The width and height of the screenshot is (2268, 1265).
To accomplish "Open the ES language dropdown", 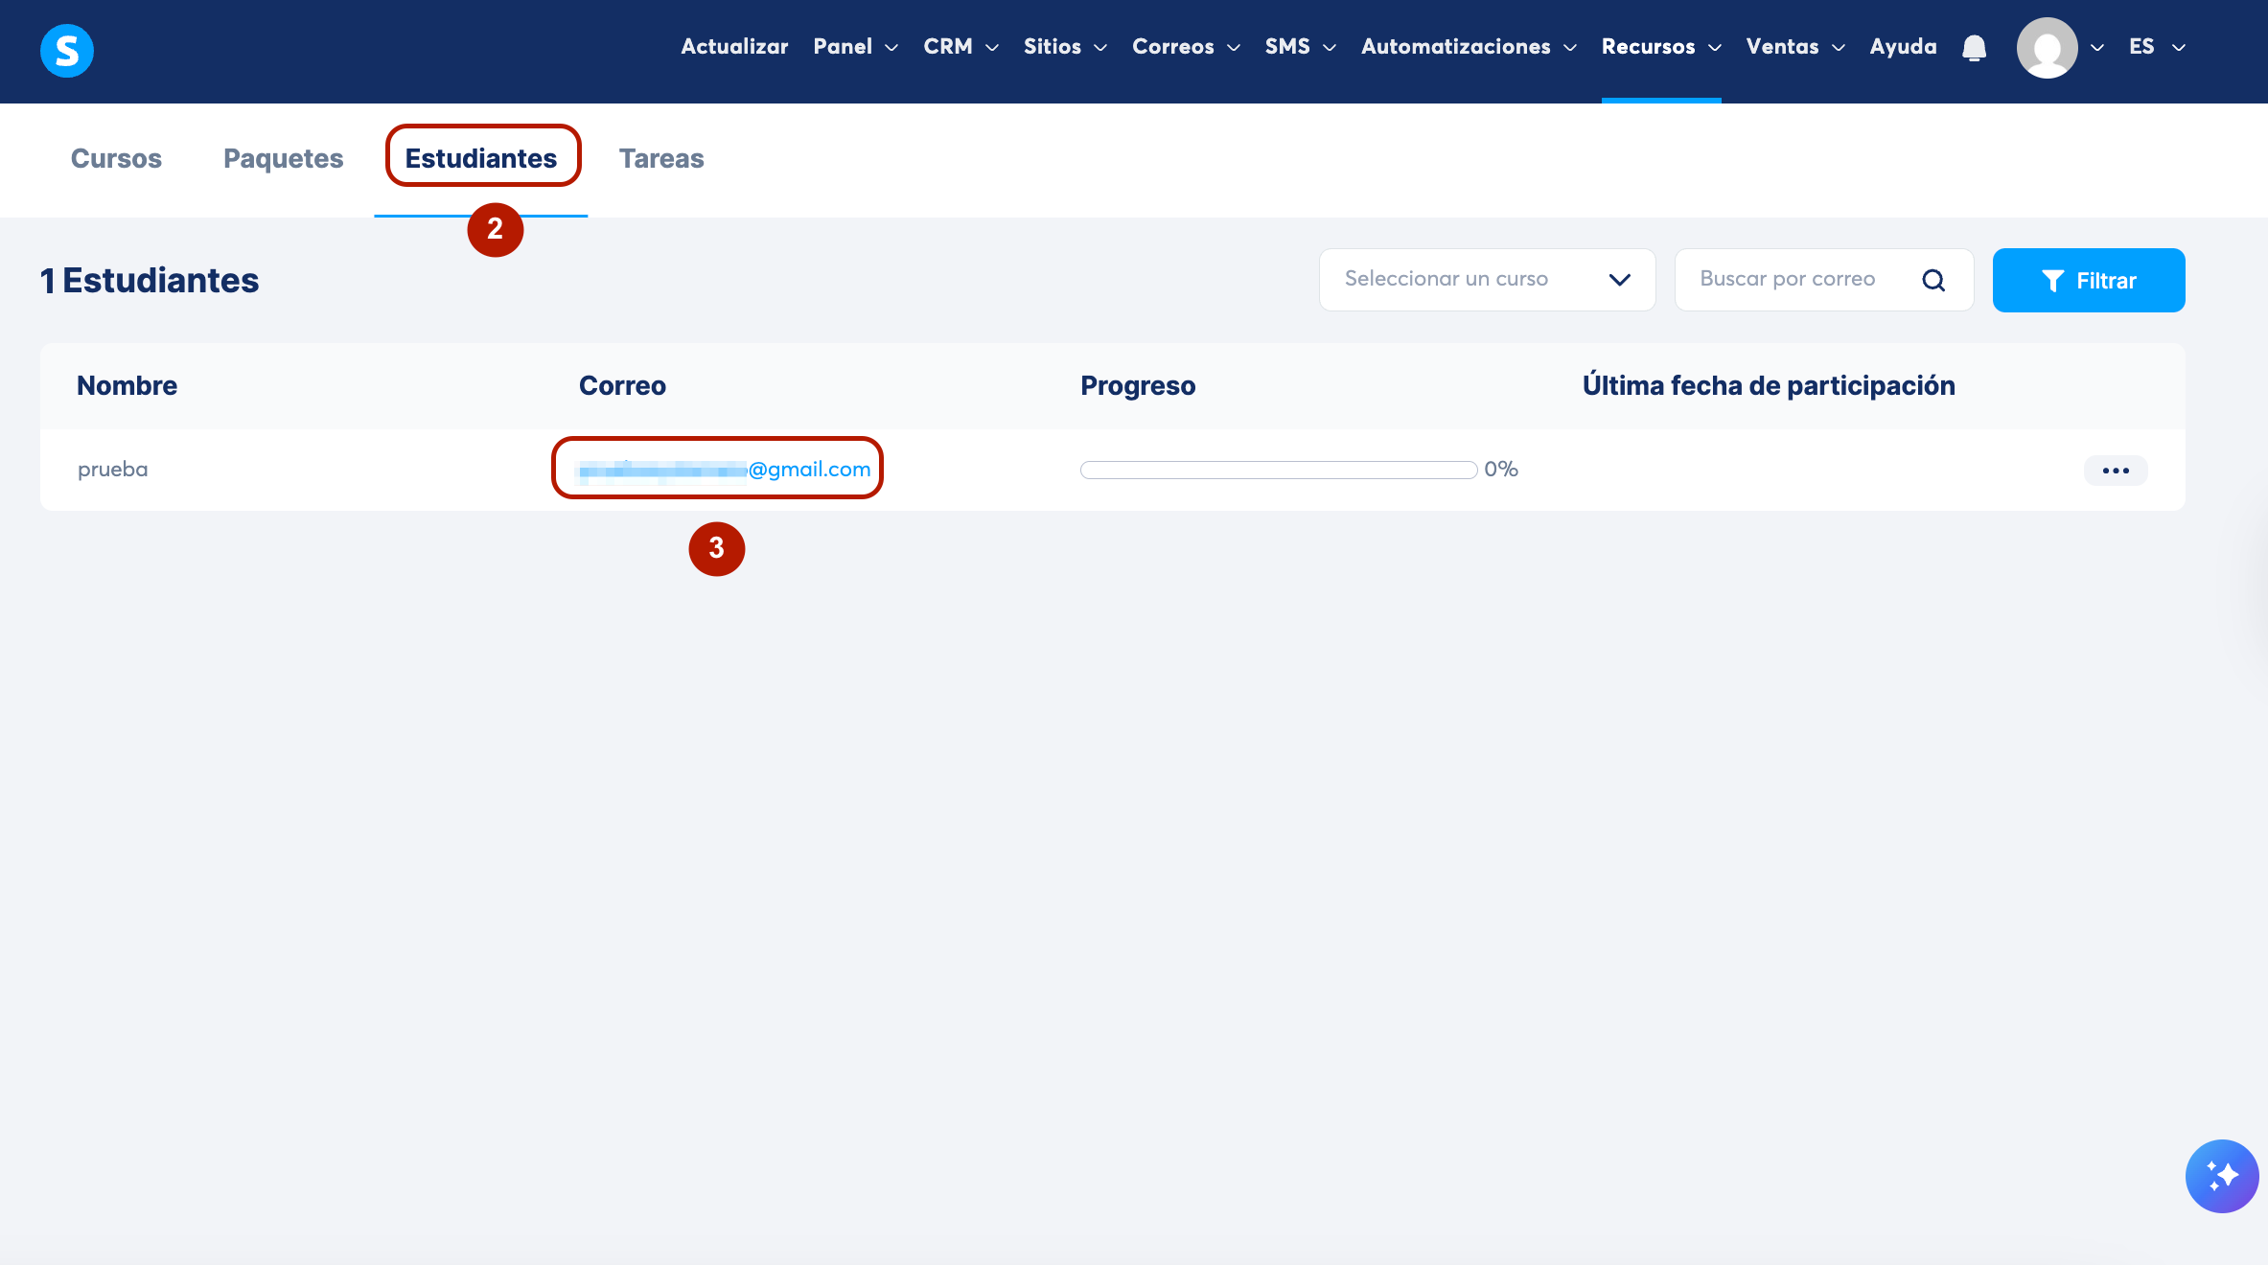I will [x=2156, y=47].
